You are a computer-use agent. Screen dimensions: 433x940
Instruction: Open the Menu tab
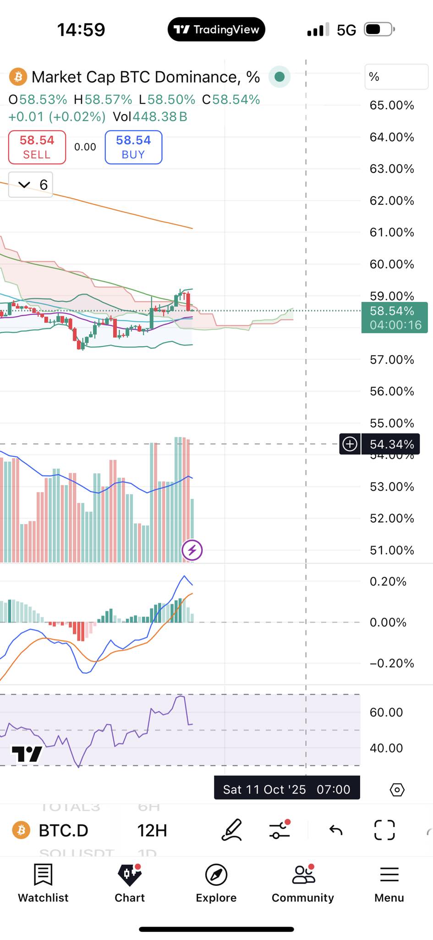tap(389, 883)
